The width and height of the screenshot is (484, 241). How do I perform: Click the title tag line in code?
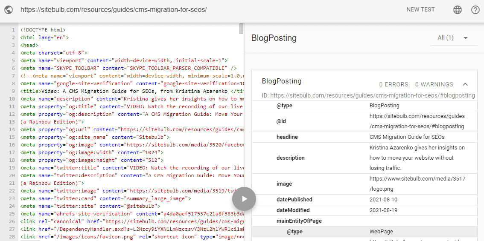[x=132, y=91]
